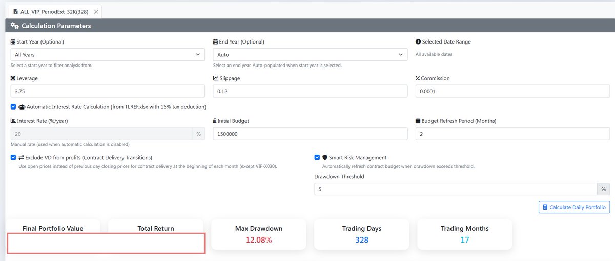This screenshot has height=261, width=615.
Task: Click the Trading Days card heading
Action: pos(362,229)
